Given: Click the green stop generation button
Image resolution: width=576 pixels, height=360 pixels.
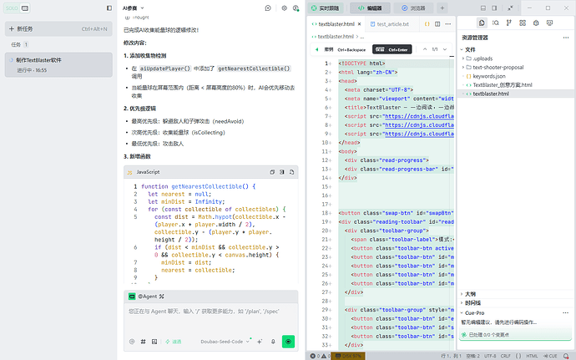Looking at the screenshot, I should [x=288, y=342].
